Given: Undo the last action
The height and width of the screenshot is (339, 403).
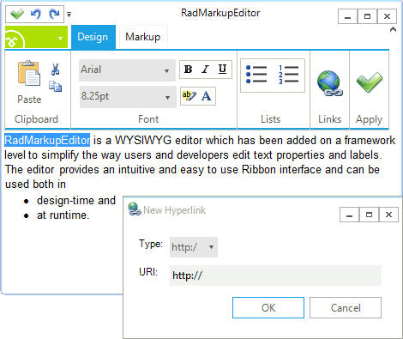Looking at the screenshot, I should click(x=36, y=14).
